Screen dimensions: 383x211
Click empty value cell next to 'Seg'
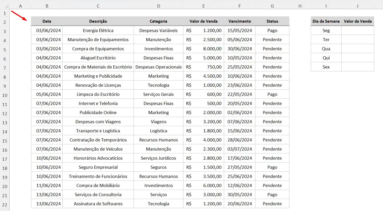[x=358, y=30]
